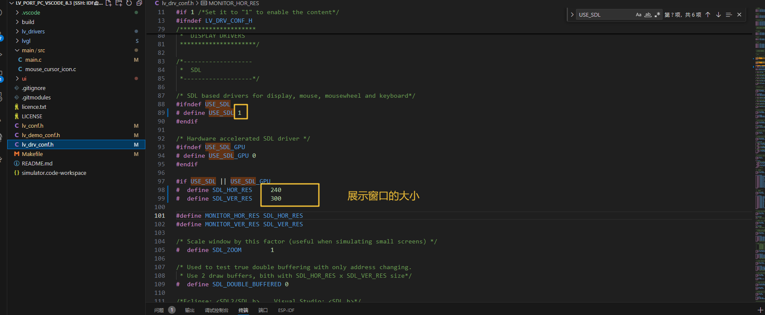Open mouse_cursor_icon.c file

76,69
